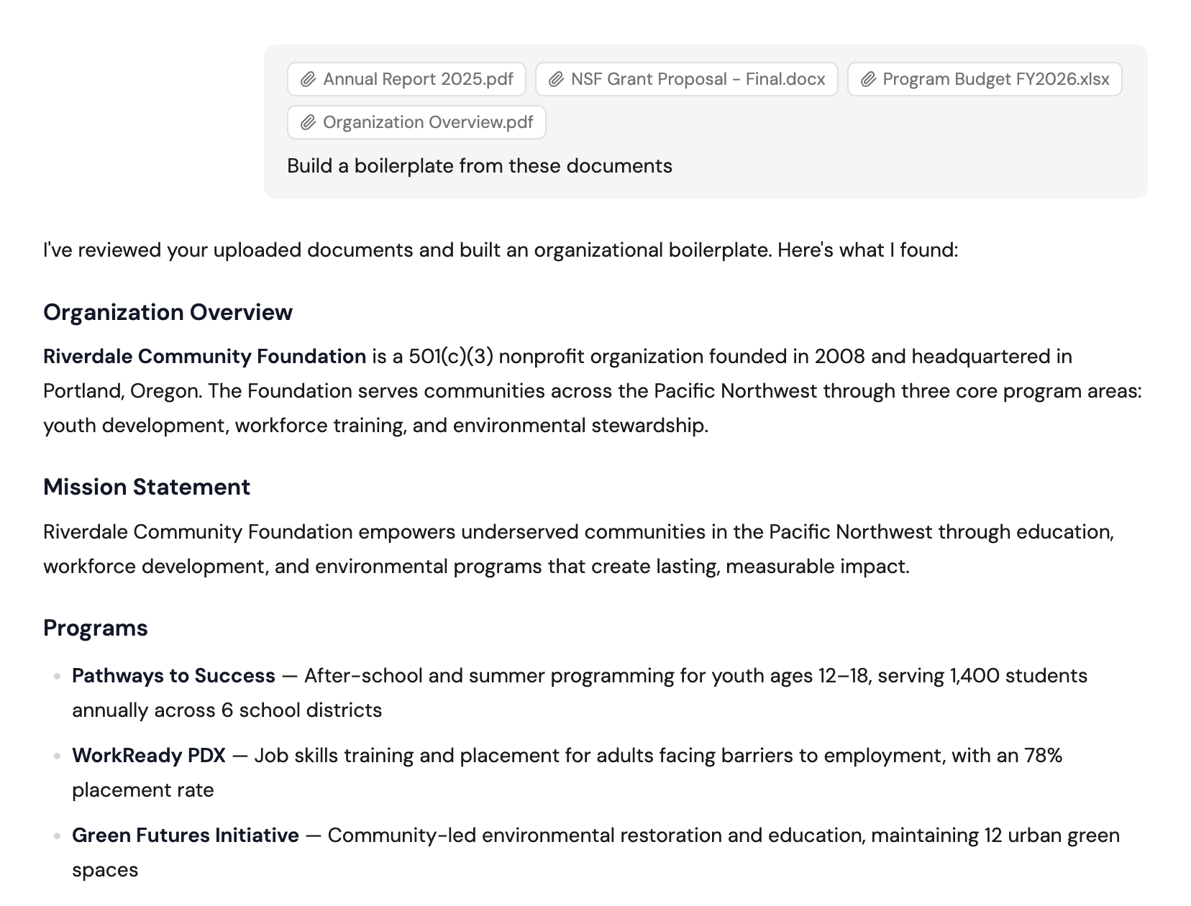
Task: Click the Mission Statement section heading
Action: [x=147, y=487]
